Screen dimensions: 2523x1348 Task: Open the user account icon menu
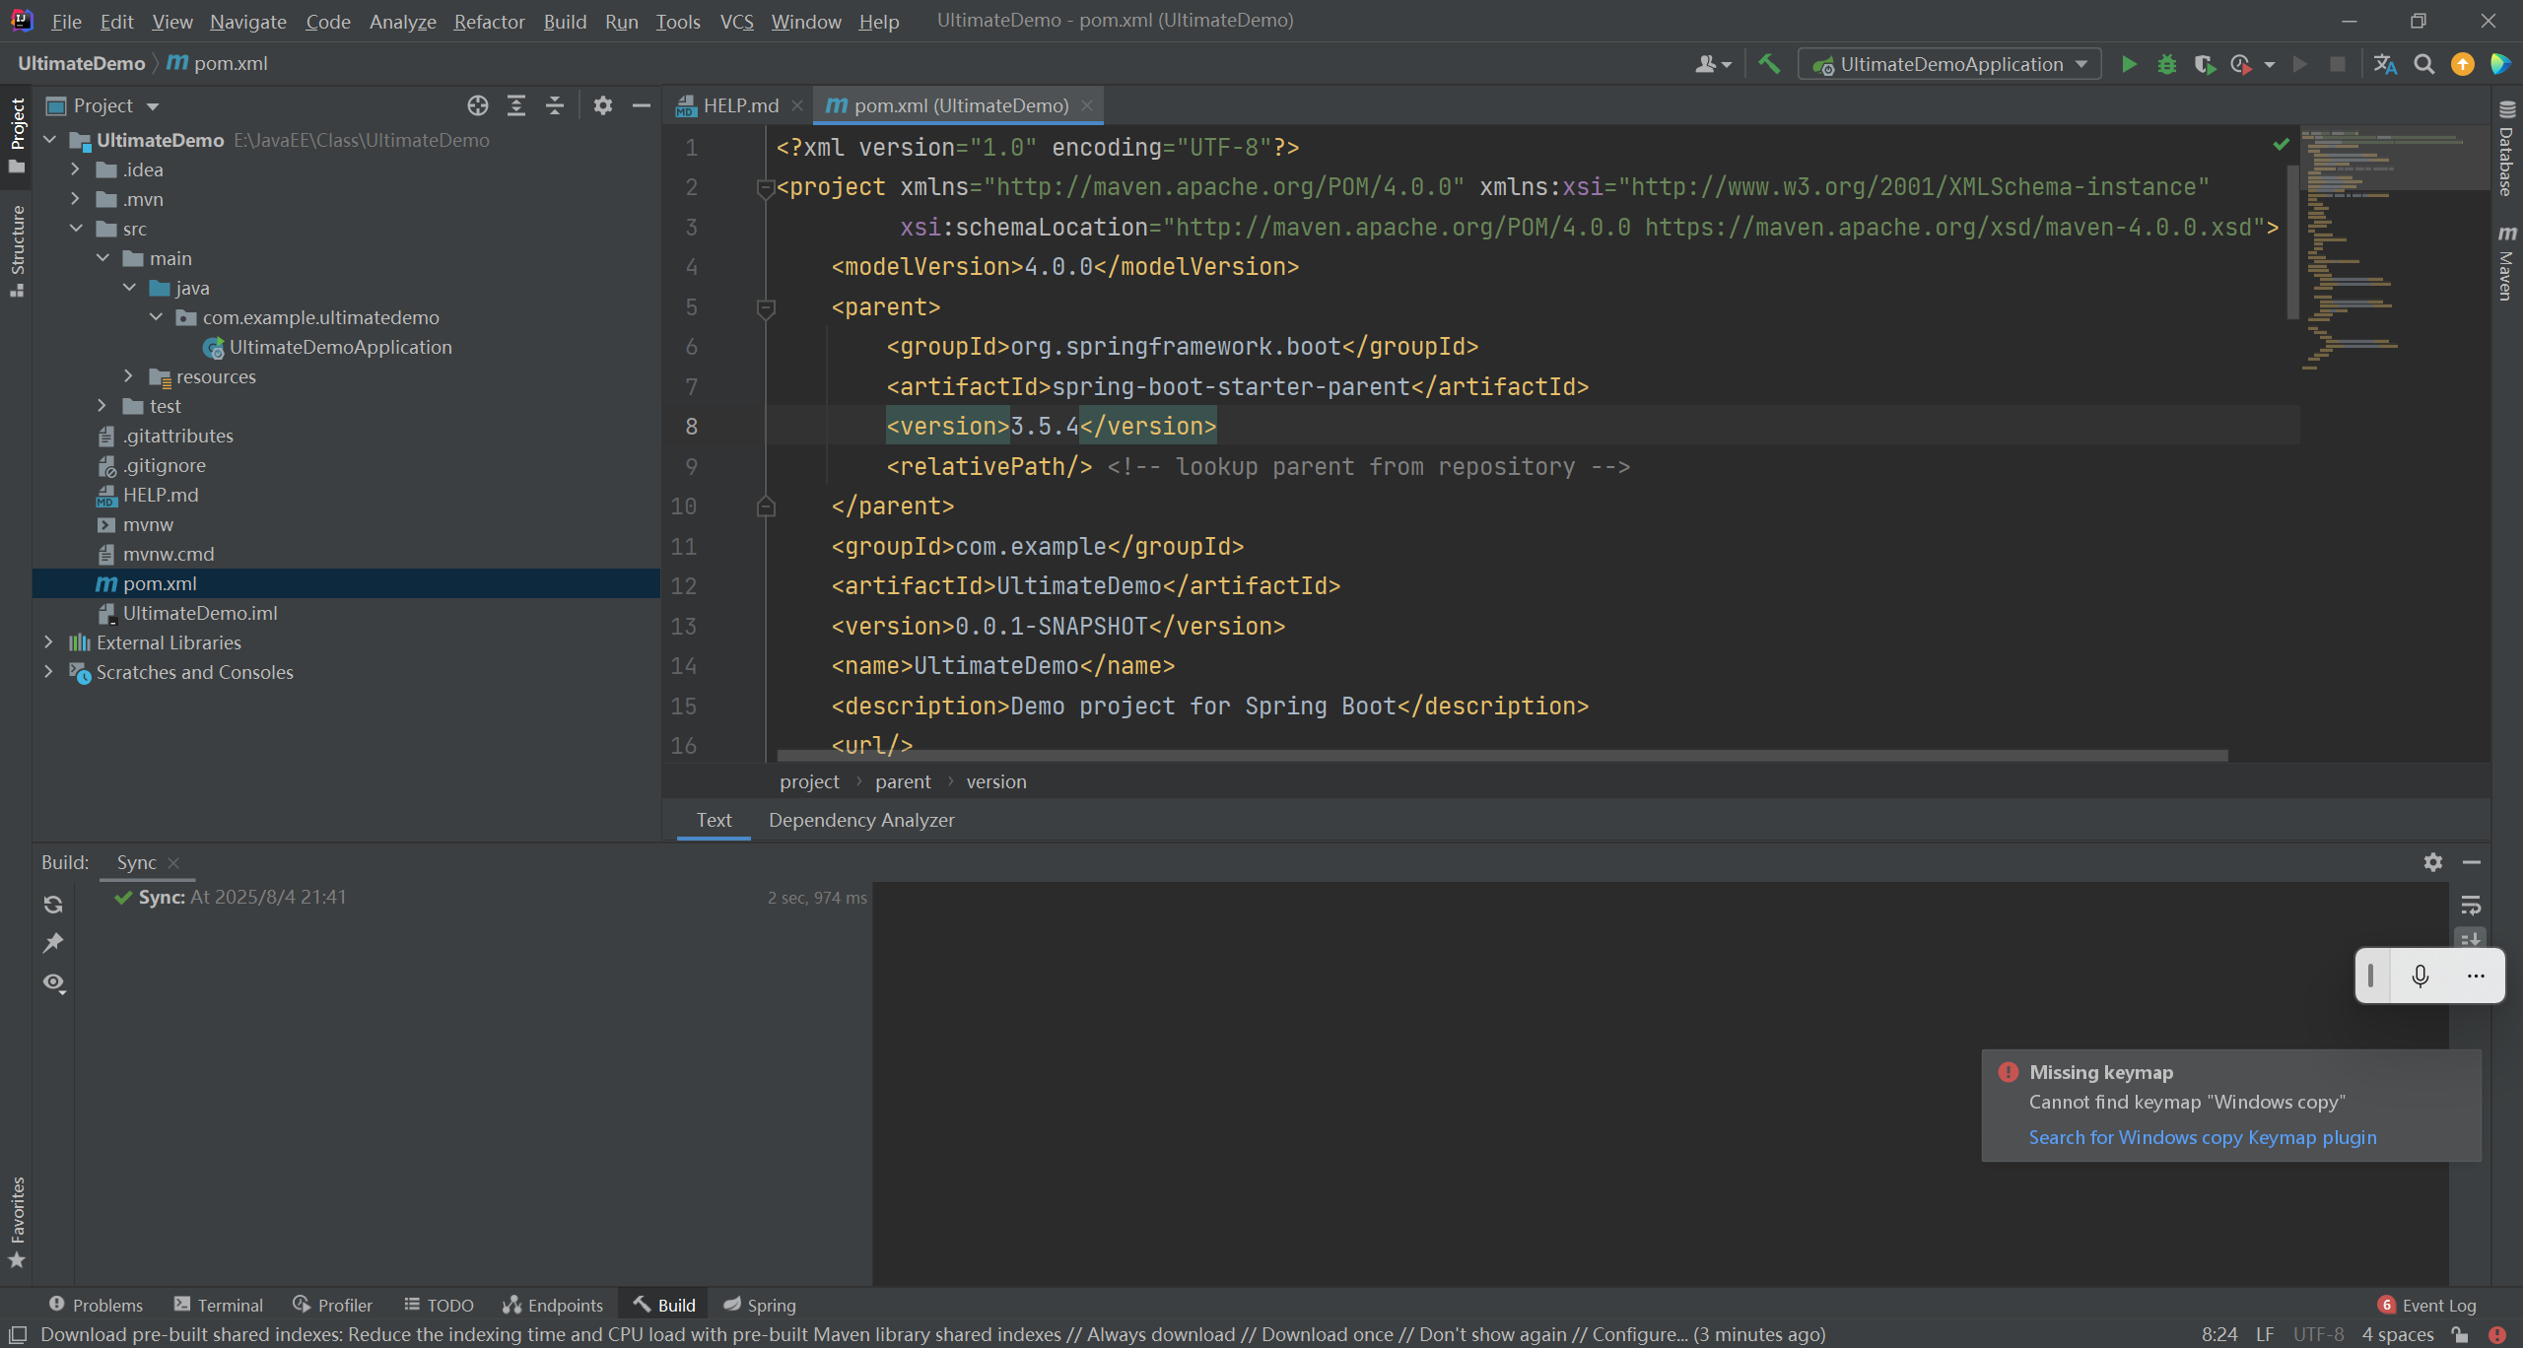[x=1713, y=64]
